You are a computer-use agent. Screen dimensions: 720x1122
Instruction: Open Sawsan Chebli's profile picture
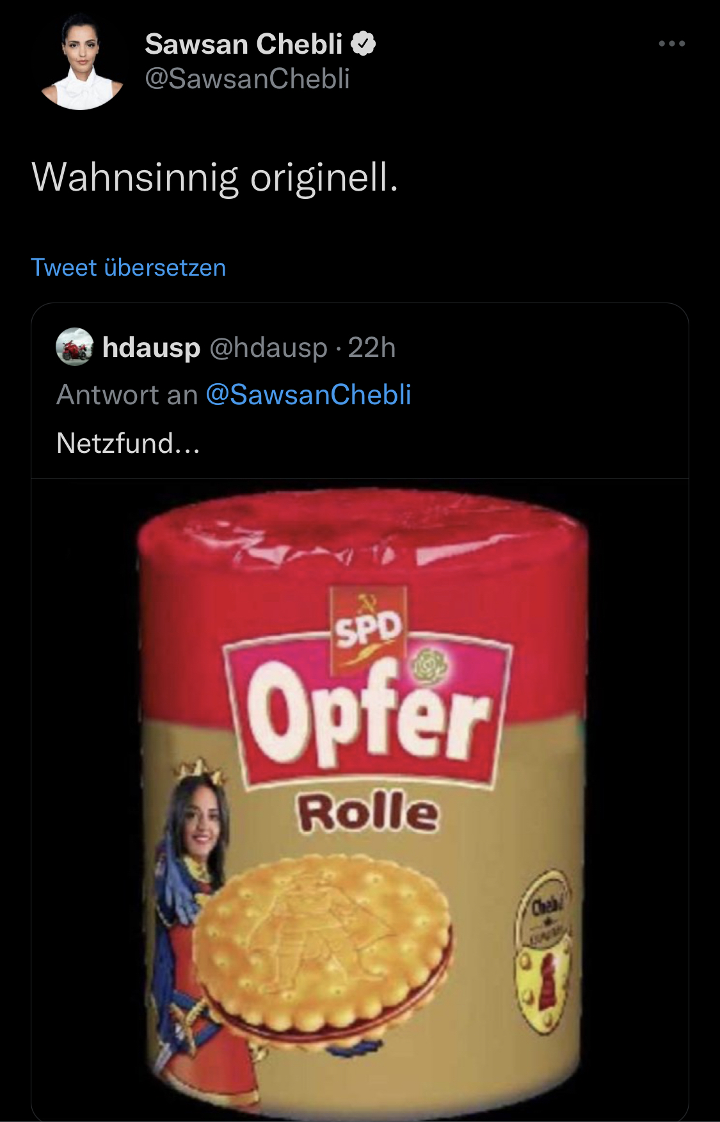(82, 61)
